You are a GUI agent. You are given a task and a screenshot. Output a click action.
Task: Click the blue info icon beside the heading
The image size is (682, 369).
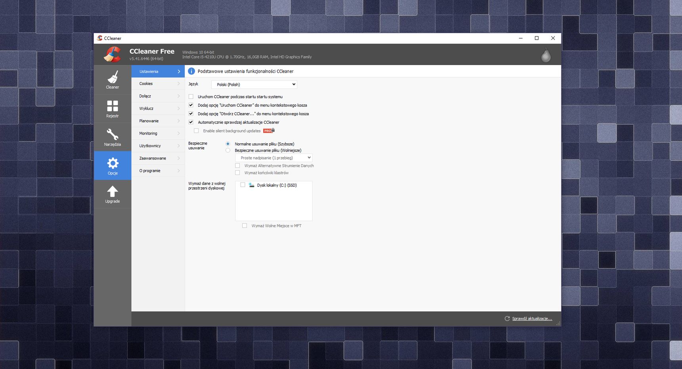point(191,71)
